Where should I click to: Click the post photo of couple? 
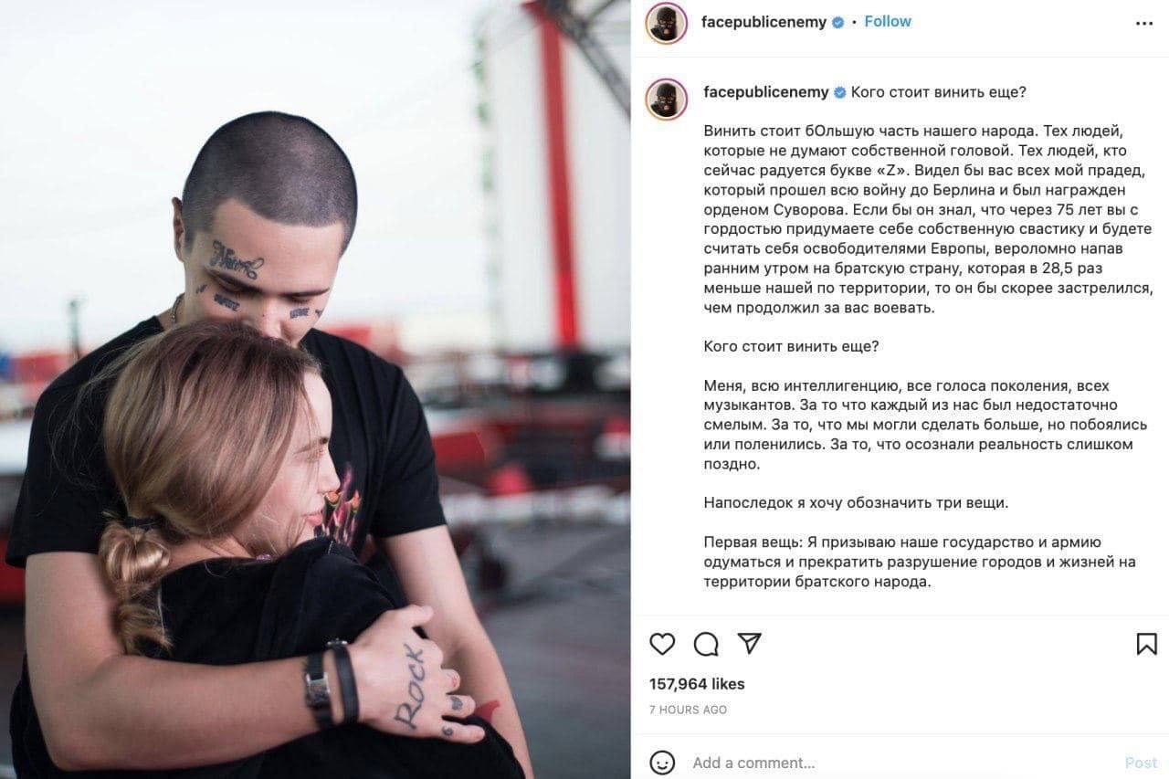point(315,389)
